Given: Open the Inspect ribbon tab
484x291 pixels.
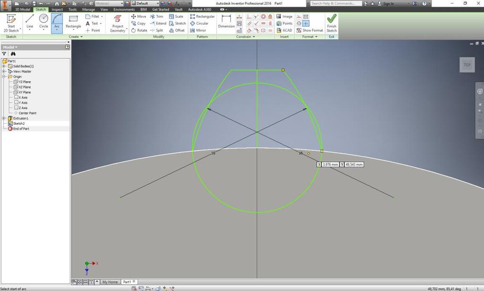Looking at the screenshot, I should tap(57, 9).
